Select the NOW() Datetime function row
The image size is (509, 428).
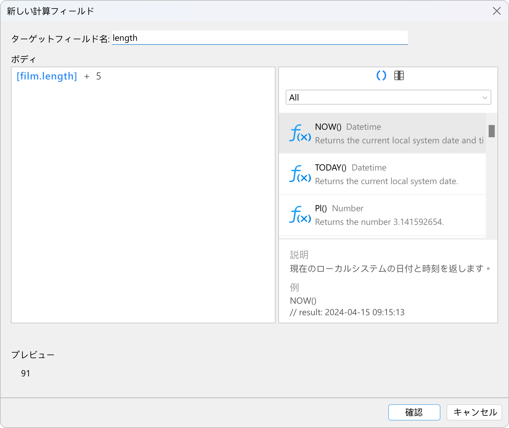(382, 133)
